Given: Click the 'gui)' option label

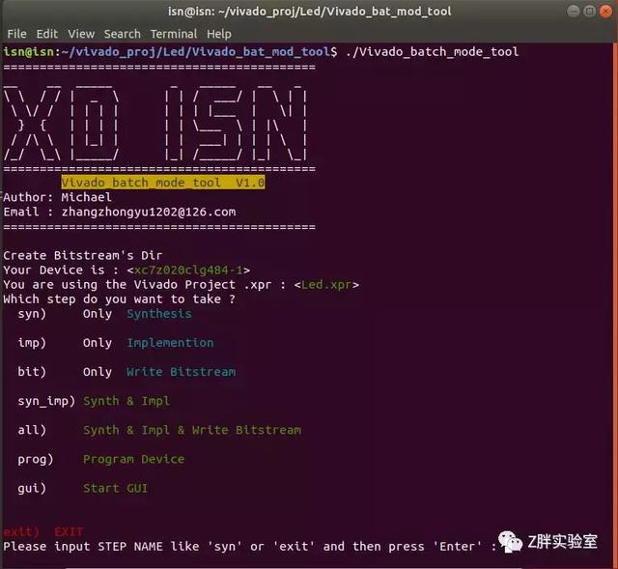Looking at the screenshot, I should (x=32, y=488).
